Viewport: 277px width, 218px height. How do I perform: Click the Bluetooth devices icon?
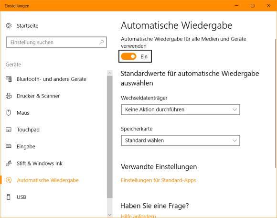[9, 79]
